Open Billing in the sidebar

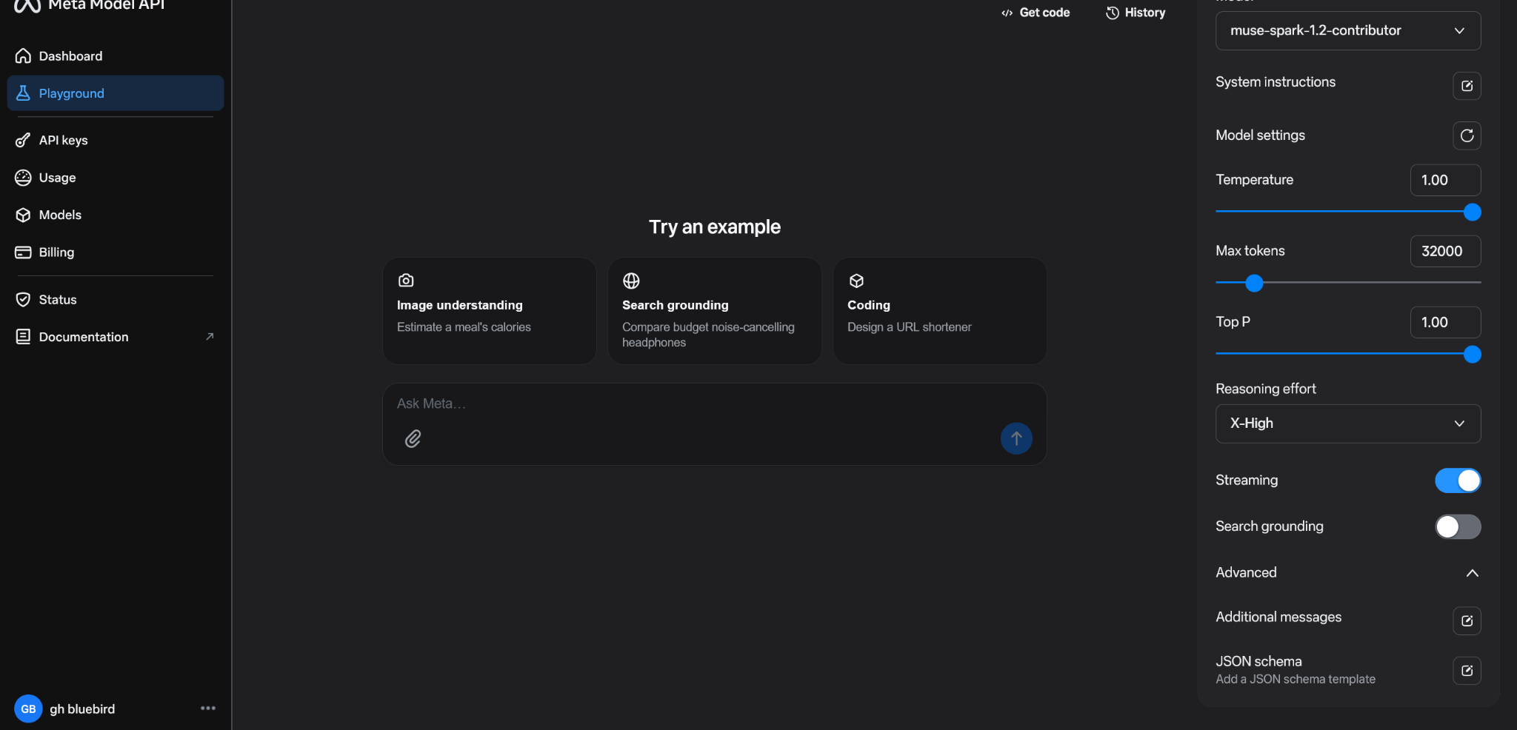click(x=116, y=252)
